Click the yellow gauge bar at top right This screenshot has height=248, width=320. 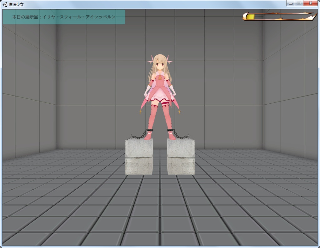[x=279, y=16]
